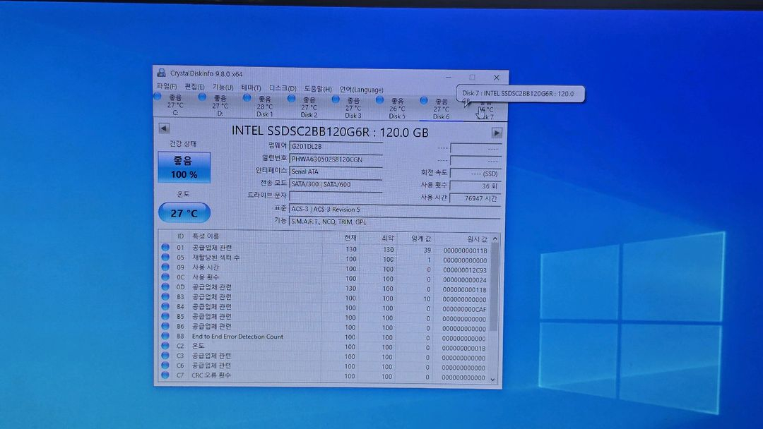
Task: Click status circle of attribute 05
Action: click(x=165, y=257)
